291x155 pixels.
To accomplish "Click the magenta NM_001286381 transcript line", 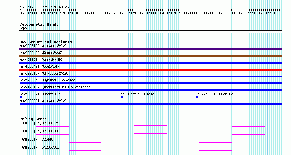I will click(x=150, y=150).
